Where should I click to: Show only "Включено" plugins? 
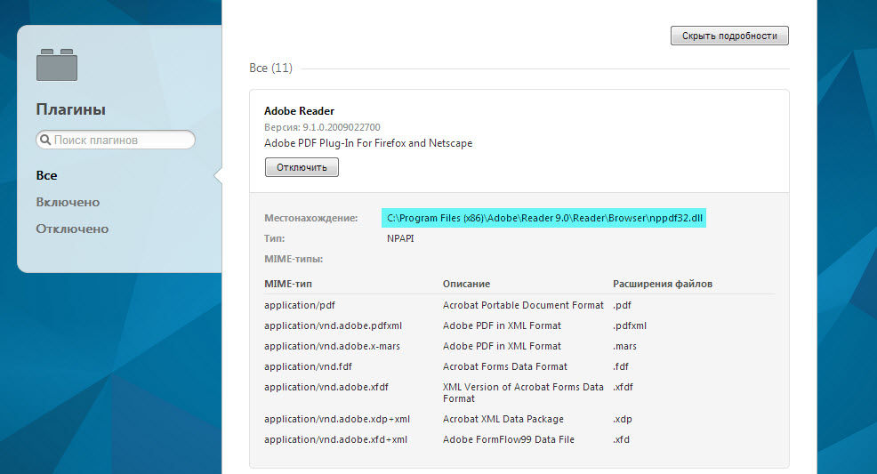click(68, 203)
